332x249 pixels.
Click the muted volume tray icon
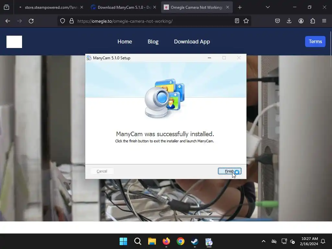[293, 241]
